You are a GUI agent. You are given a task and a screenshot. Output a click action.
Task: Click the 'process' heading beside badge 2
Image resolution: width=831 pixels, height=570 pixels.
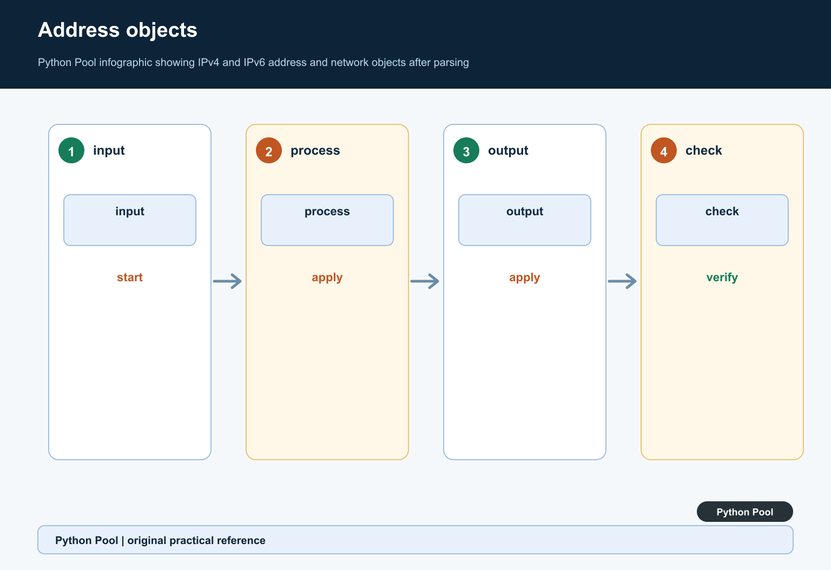pos(315,150)
